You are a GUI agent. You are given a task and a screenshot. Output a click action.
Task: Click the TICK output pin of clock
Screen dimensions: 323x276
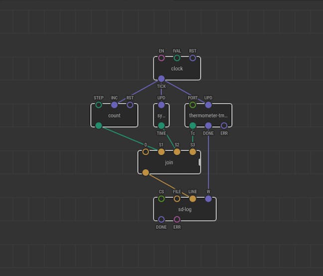tap(161, 79)
